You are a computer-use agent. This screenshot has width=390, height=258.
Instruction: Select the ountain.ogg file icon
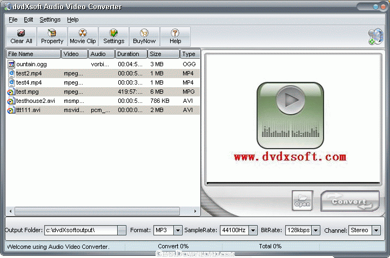click(x=11, y=64)
